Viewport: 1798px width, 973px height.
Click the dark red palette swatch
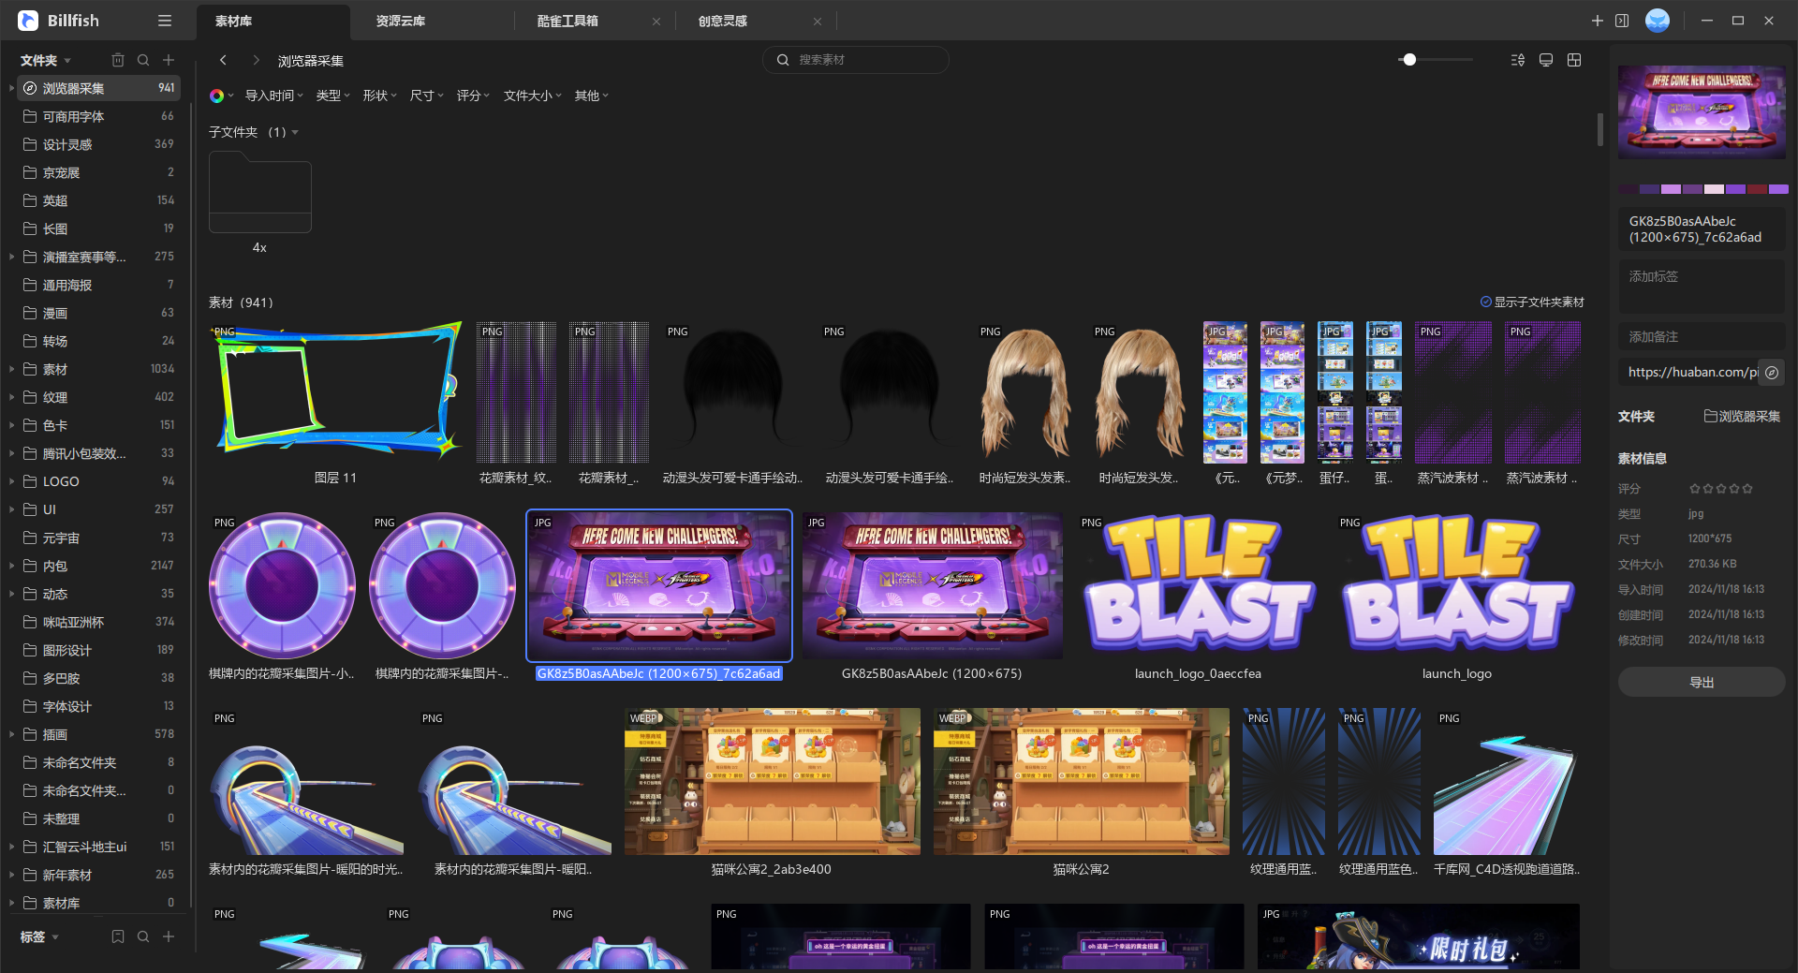(1757, 189)
